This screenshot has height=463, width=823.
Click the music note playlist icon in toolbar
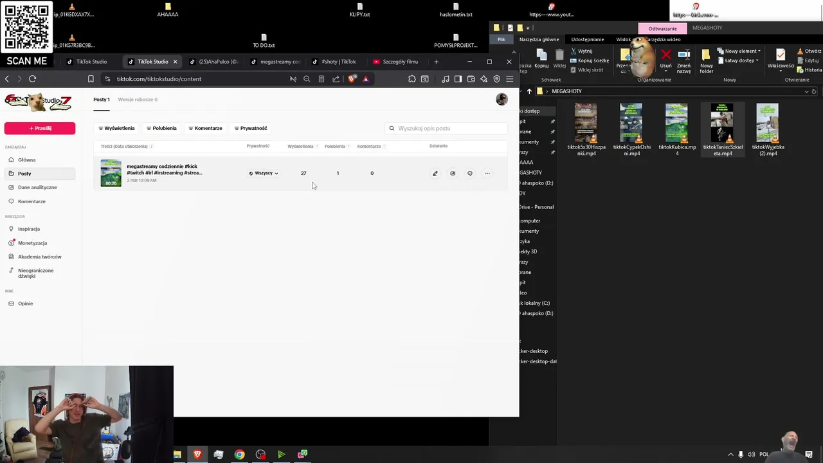tap(446, 78)
